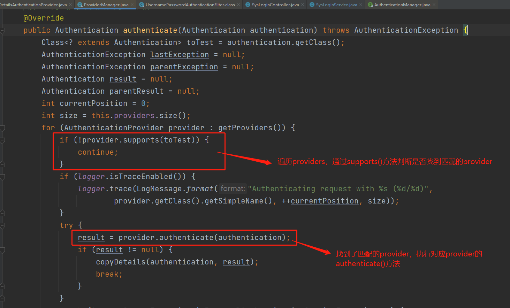
Task: Switch to the SysLoginService.java tab
Action: tap(336, 5)
